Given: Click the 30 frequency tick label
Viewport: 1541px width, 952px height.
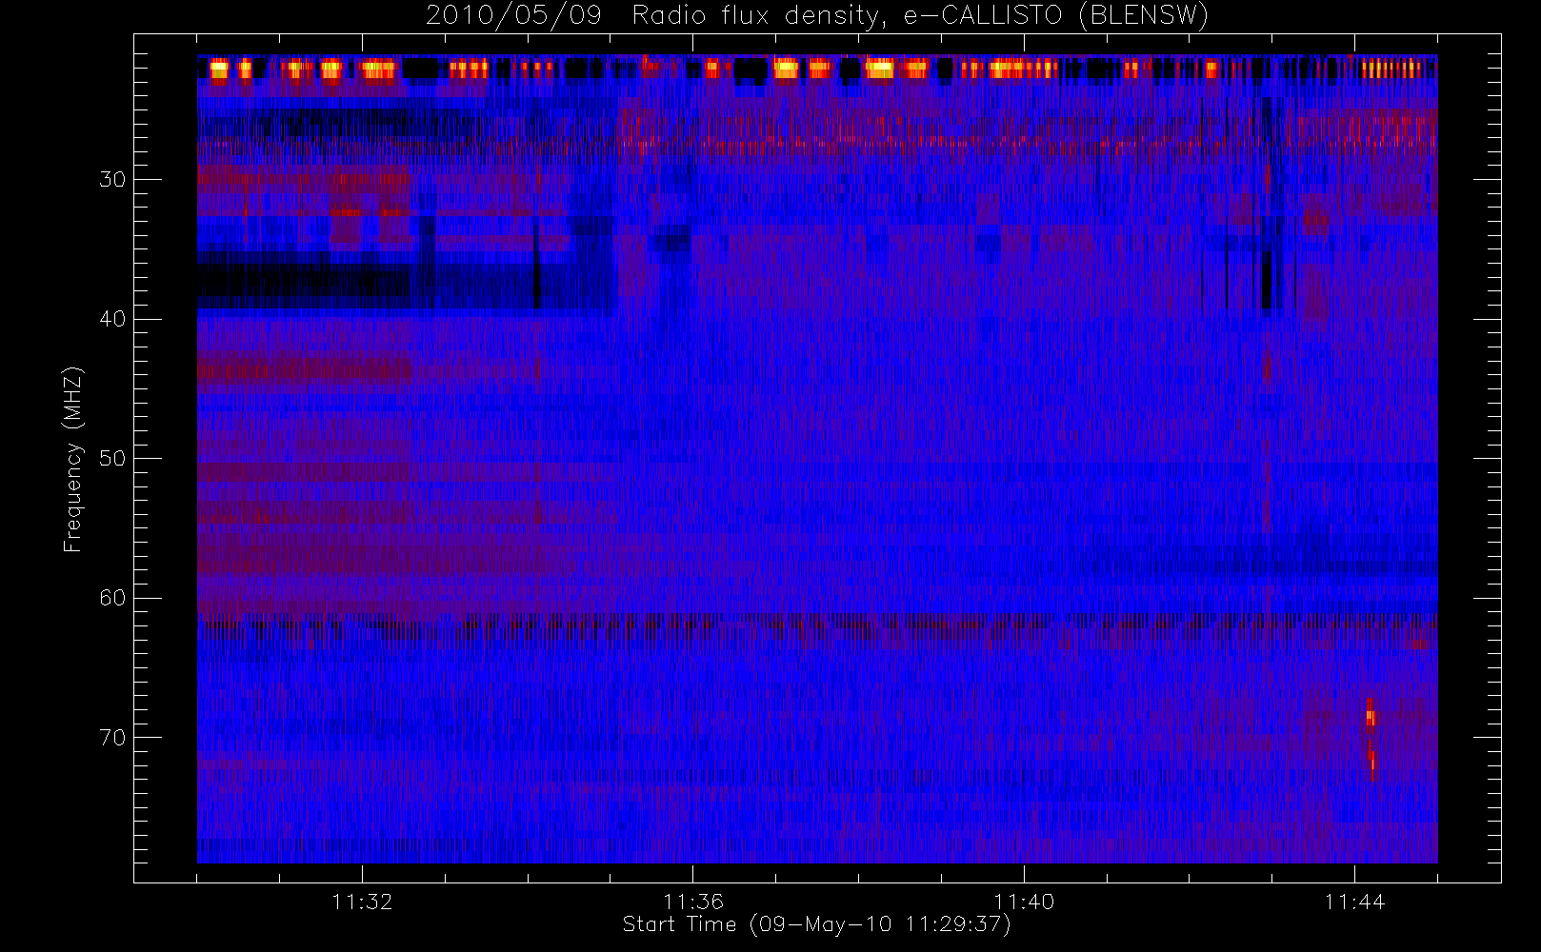Looking at the screenshot, I should pyautogui.click(x=112, y=179).
